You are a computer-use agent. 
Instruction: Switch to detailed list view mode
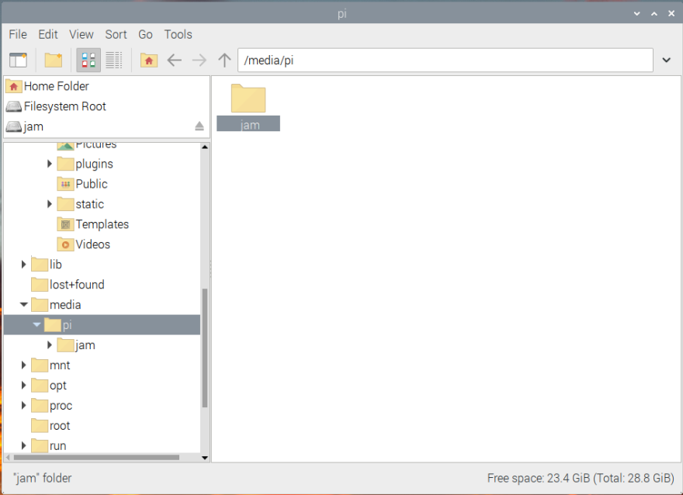[114, 60]
